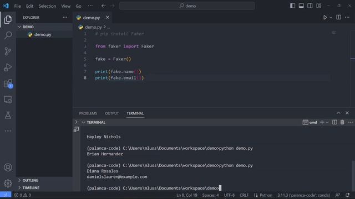Show more menu bar items
Screen dimensions: 355x199
(x=90, y=6)
